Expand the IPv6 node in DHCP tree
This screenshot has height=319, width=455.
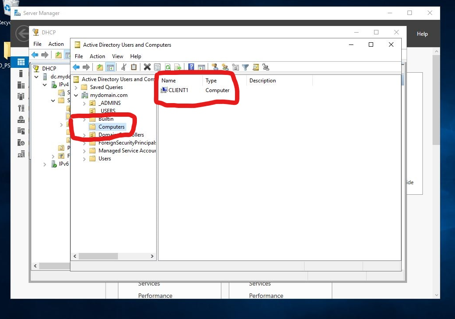point(45,164)
